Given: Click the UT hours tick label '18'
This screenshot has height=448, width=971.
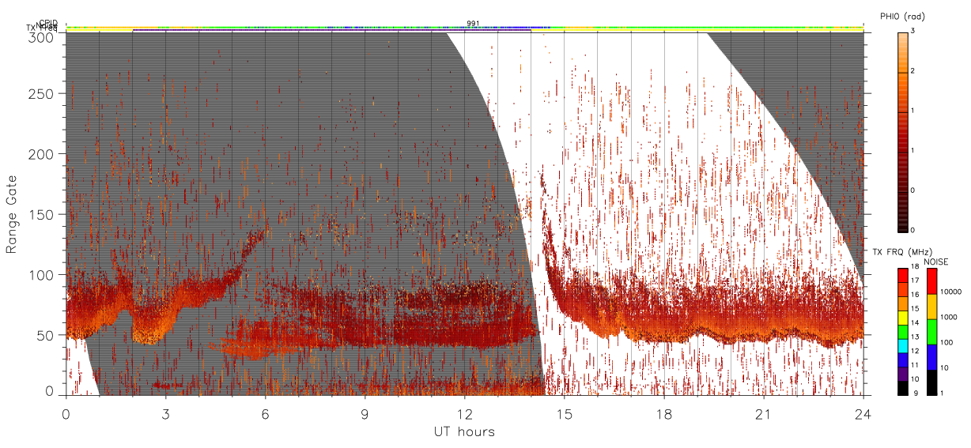Looking at the screenshot, I should click(663, 414).
